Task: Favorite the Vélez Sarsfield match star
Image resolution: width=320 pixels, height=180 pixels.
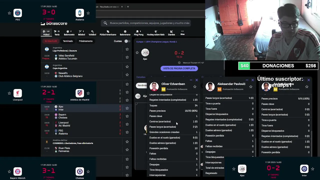Action: pyautogui.click(x=127, y=57)
